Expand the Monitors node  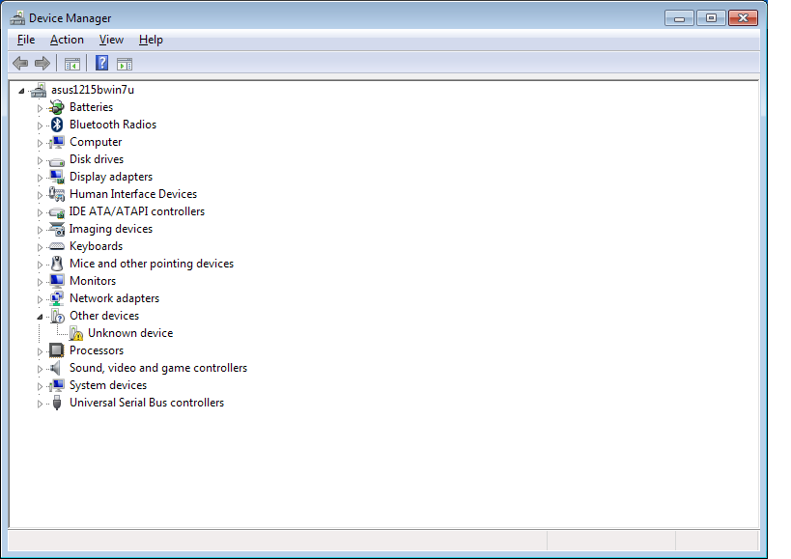[40, 282]
